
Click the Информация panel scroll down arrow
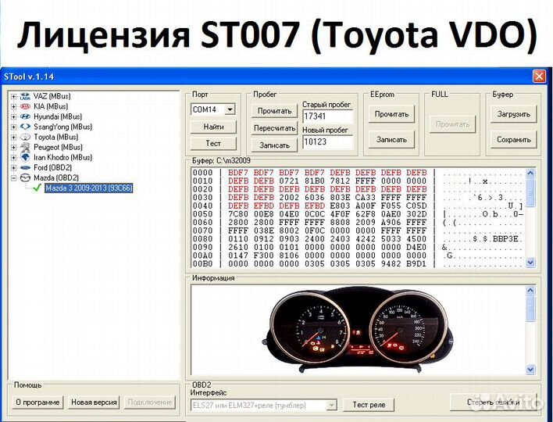coord(530,370)
